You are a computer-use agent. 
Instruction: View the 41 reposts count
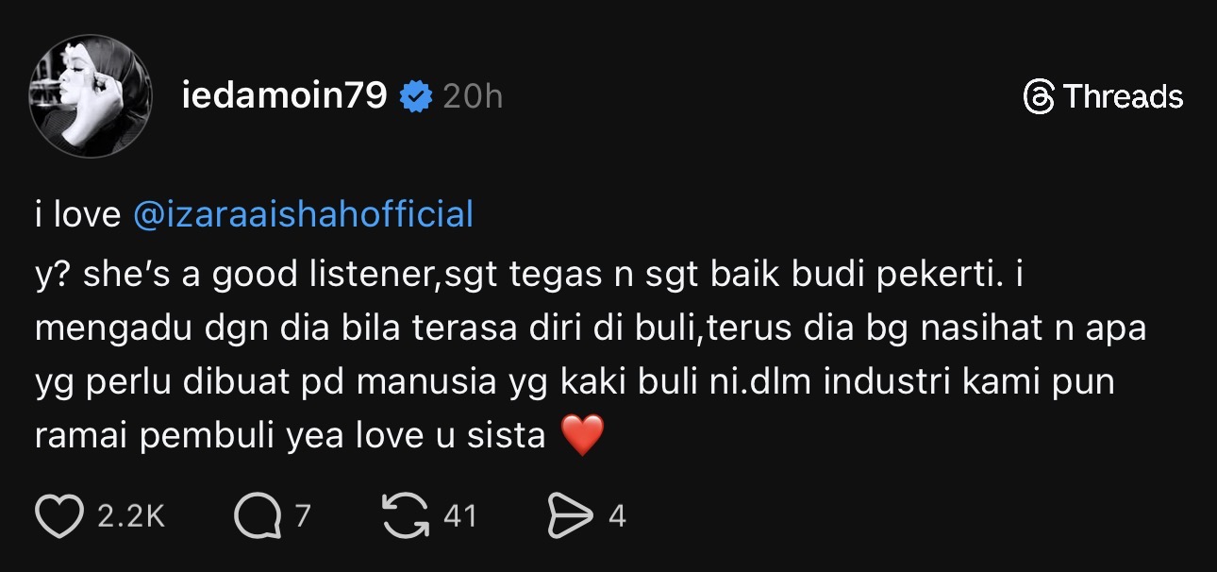(459, 516)
